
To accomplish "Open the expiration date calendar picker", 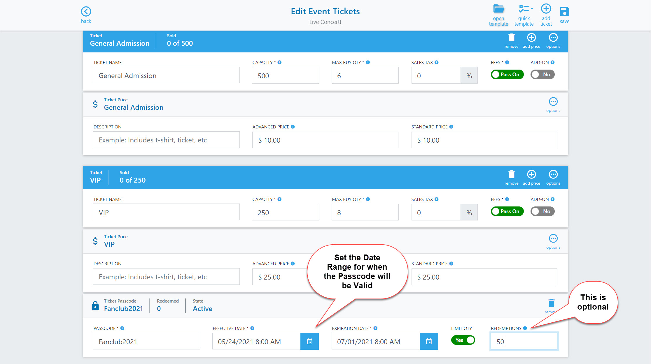I will [x=429, y=341].
